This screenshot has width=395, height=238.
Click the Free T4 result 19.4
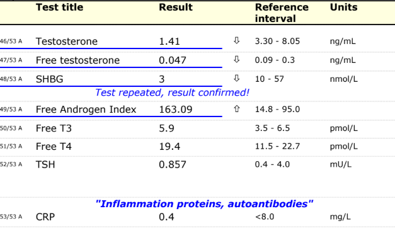169,146
